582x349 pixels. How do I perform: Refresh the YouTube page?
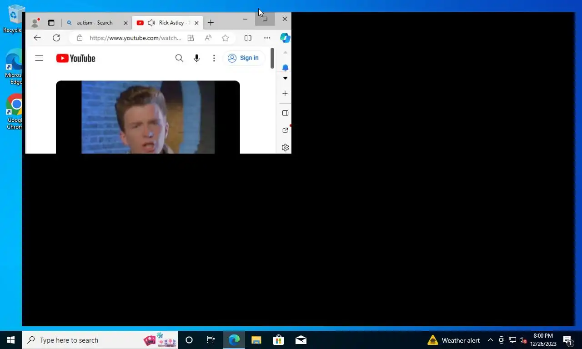point(56,38)
